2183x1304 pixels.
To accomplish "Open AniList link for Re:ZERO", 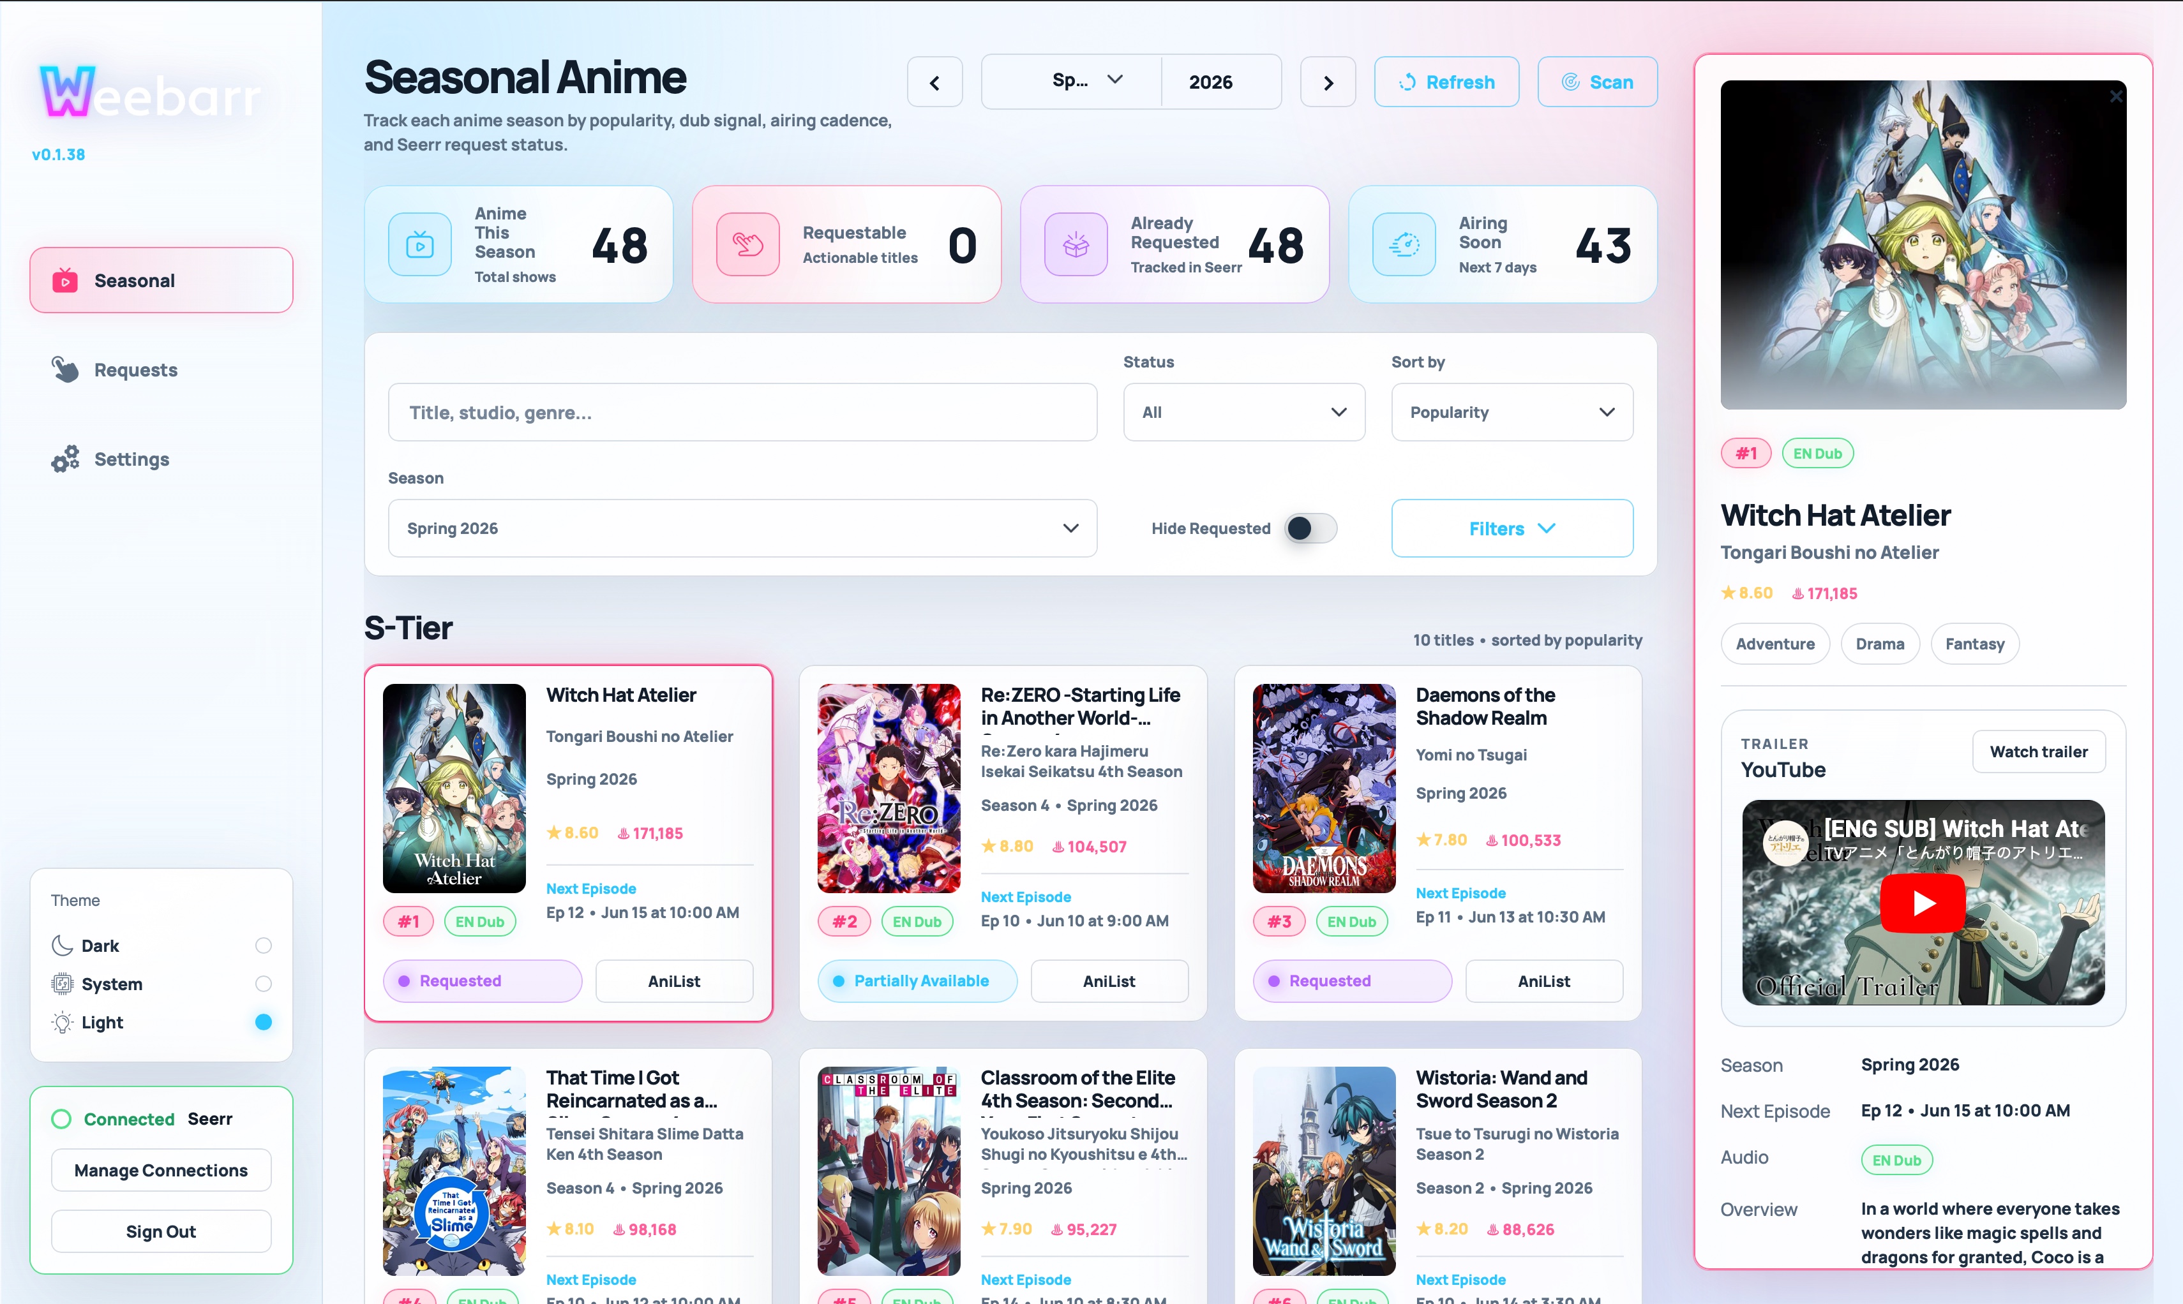I will point(1109,982).
